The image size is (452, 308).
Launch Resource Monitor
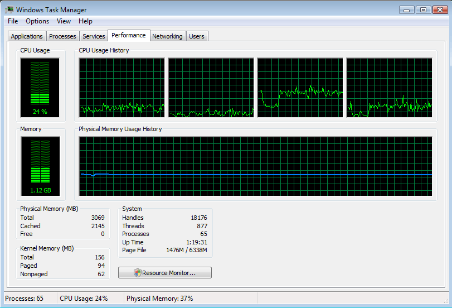pyautogui.click(x=165, y=272)
